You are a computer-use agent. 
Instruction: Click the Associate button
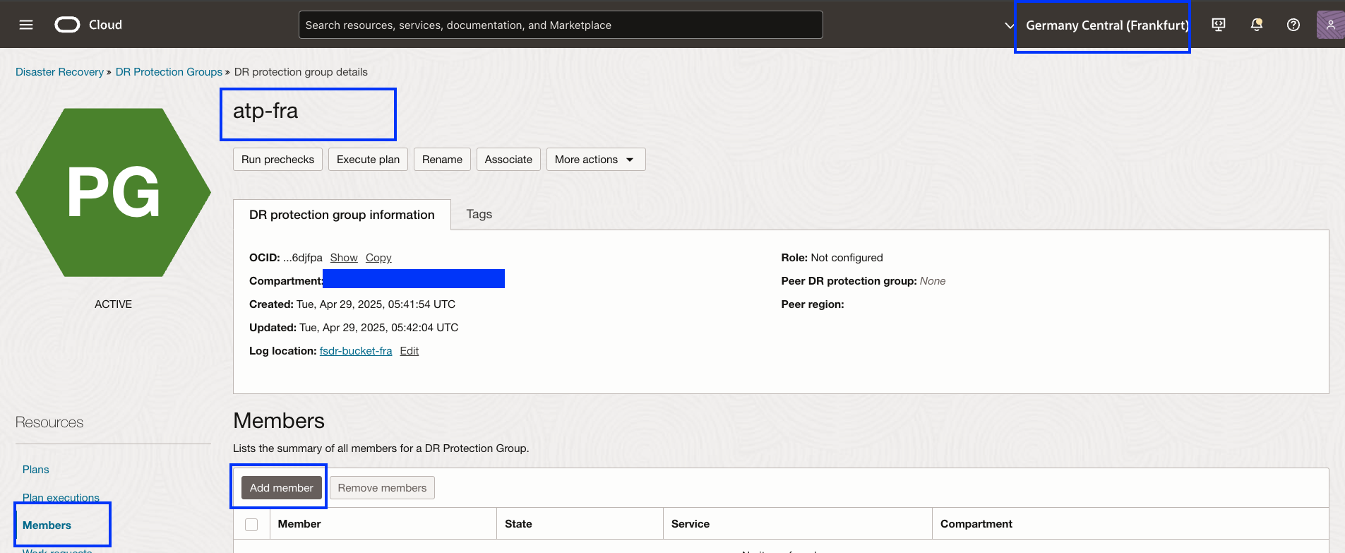click(x=508, y=160)
